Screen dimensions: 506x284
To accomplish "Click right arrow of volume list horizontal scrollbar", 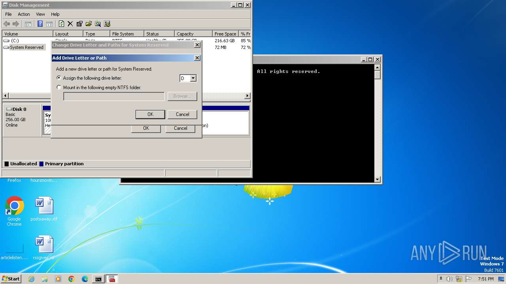I will (x=247, y=96).
